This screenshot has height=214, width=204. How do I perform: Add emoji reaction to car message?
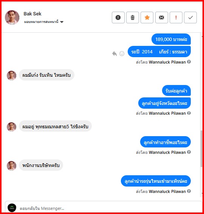tap(122, 53)
